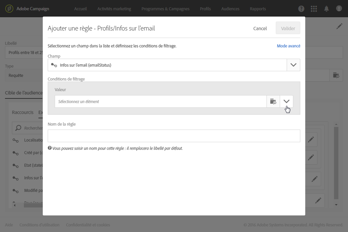348x232 pixels.
Task: Open the help question mark icon
Action: 301,9
